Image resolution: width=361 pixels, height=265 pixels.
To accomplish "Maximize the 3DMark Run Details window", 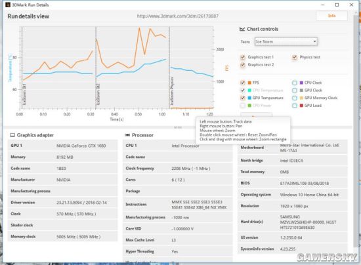I will coord(337,5).
